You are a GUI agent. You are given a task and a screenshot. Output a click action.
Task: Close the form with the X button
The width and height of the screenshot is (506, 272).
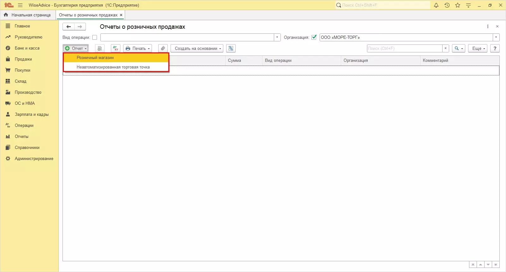(x=497, y=27)
